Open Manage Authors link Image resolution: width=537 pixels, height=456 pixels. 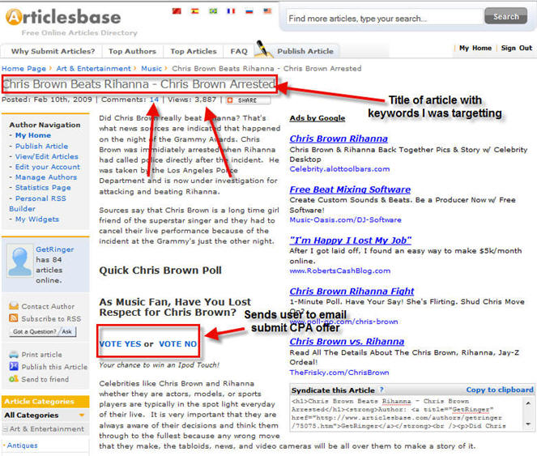pos(46,177)
